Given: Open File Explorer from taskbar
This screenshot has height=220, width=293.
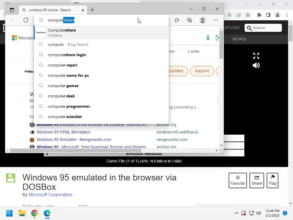Looking at the screenshot, I should pos(22,213).
